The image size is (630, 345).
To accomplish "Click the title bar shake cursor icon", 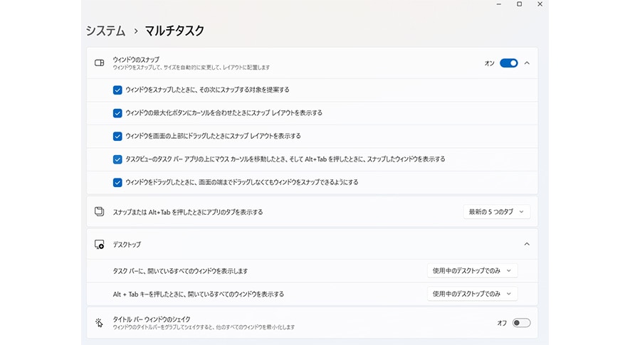I will click(99, 323).
